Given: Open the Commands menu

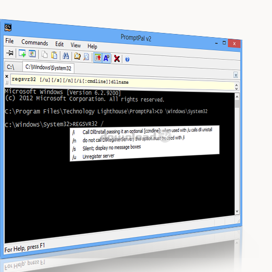Looking at the screenshot, I should pos(35,42).
